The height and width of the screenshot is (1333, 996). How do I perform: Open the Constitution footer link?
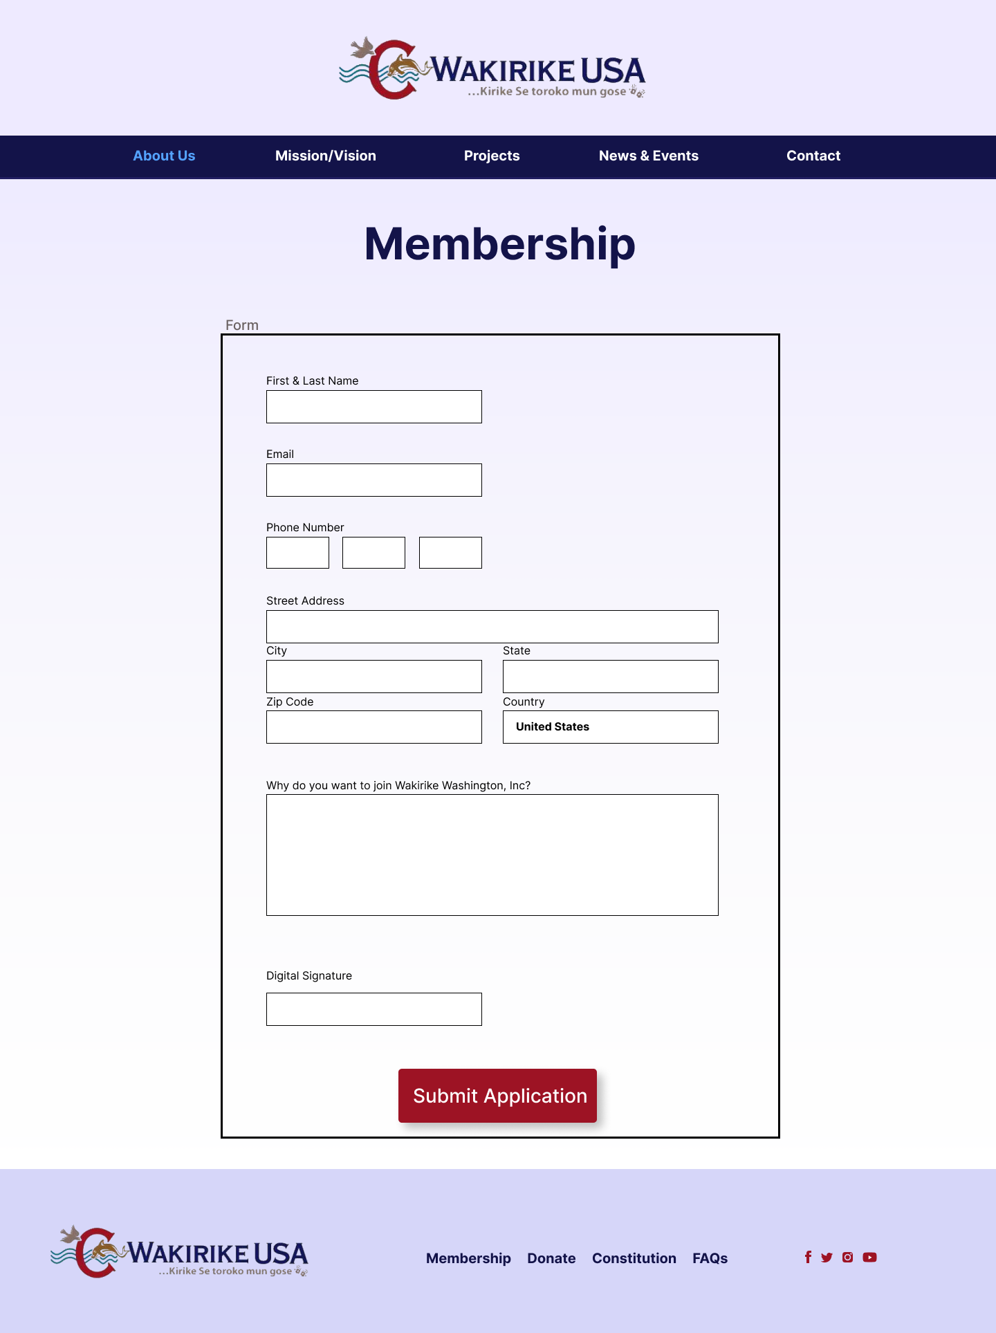coord(634,1258)
